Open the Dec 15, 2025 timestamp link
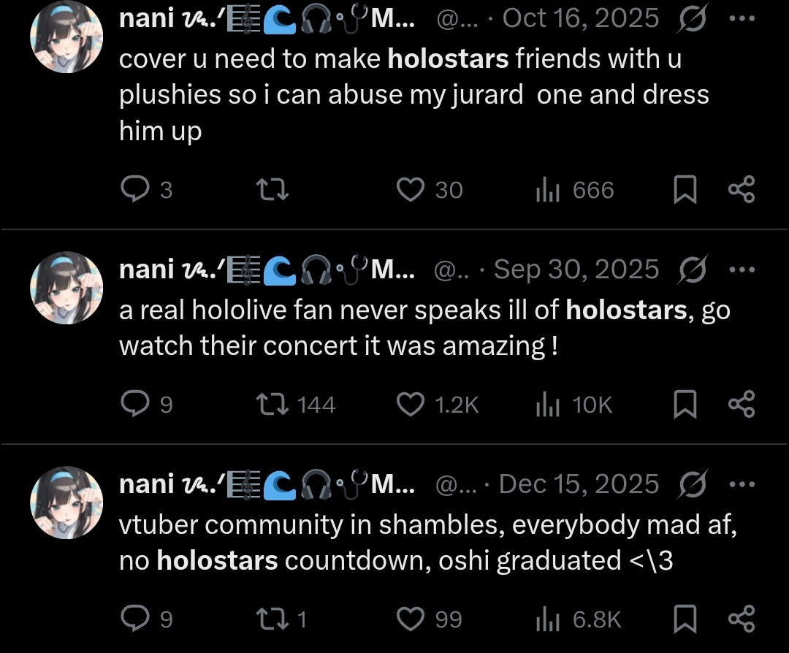The height and width of the screenshot is (653, 789). [x=579, y=484]
